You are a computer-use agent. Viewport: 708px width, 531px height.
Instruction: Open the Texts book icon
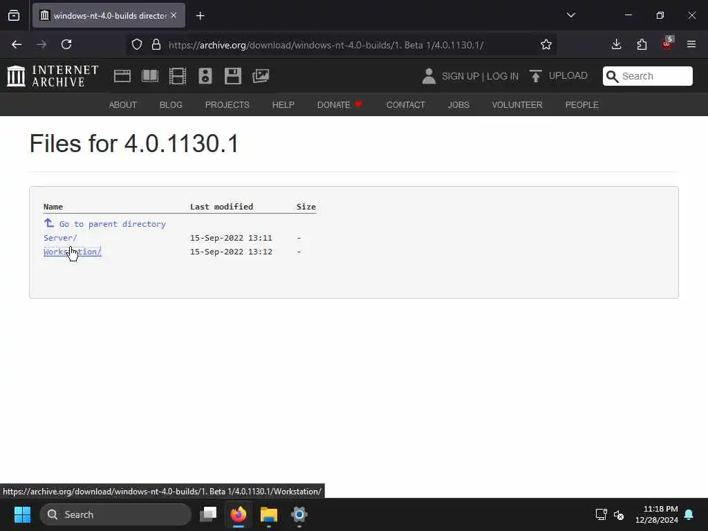coord(150,76)
